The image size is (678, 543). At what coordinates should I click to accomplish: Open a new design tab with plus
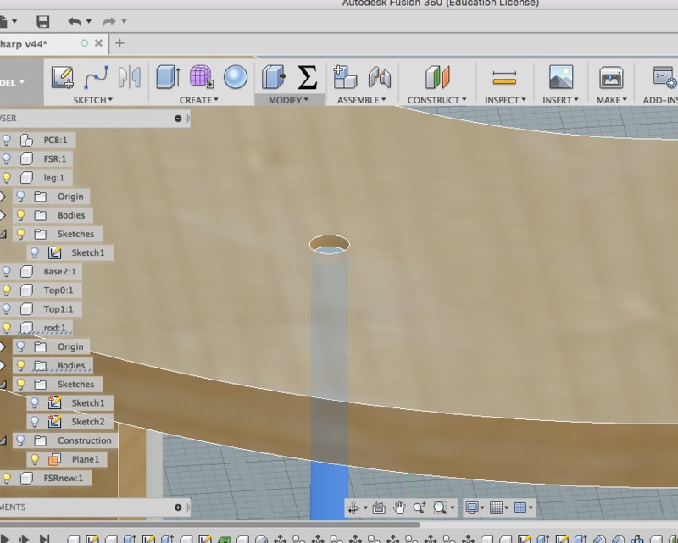[x=119, y=42]
